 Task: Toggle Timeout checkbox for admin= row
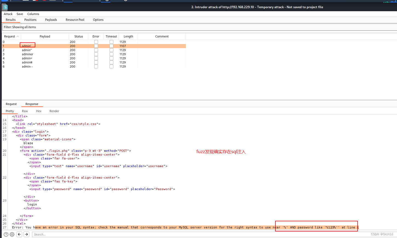(111, 58)
